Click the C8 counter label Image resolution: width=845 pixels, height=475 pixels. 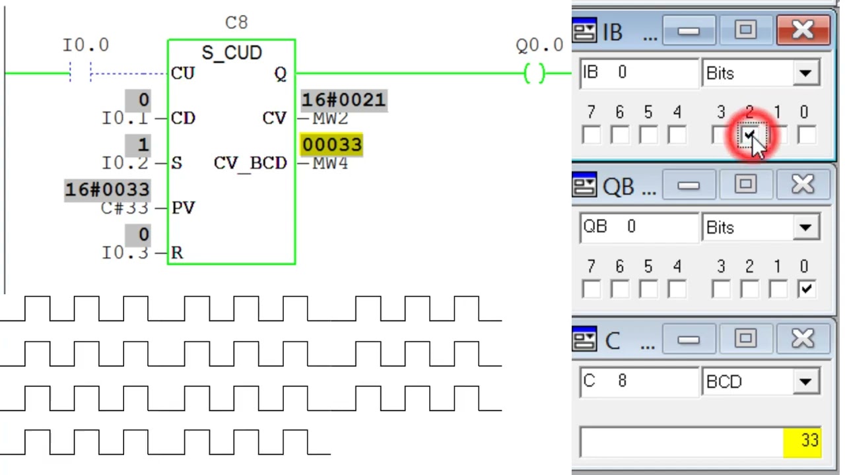click(236, 22)
